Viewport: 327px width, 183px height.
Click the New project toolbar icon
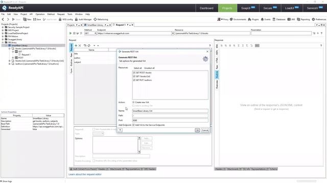click(27, 19)
